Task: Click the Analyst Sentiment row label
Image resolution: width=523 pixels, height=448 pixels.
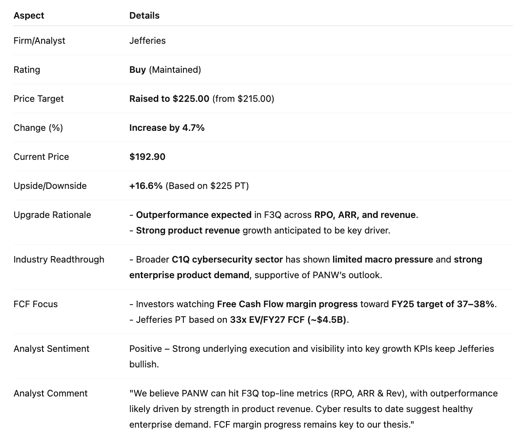Action: (x=51, y=349)
